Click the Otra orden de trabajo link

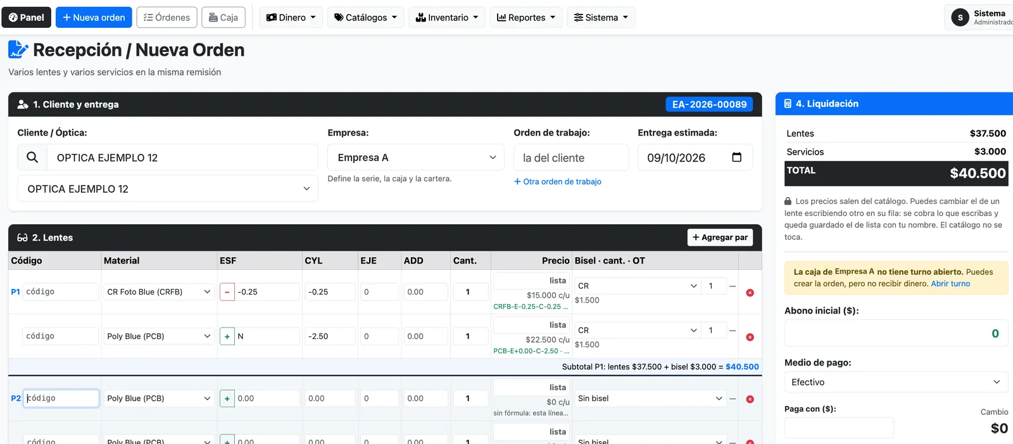point(558,182)
